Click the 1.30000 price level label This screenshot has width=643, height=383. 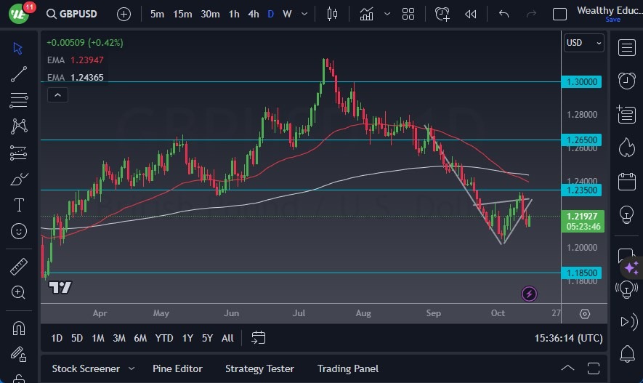click(584, 82)
